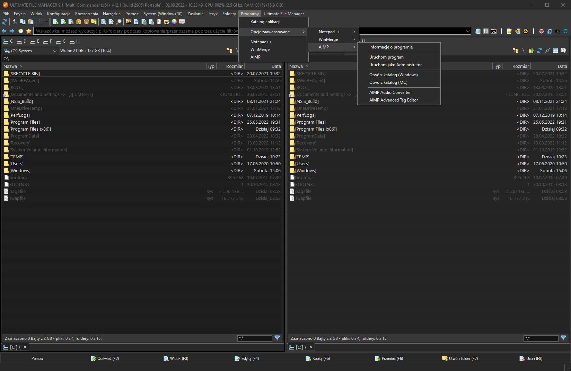Open the Narzędzia menu
Screen dimensions: 571x371
tap(112, 14)
